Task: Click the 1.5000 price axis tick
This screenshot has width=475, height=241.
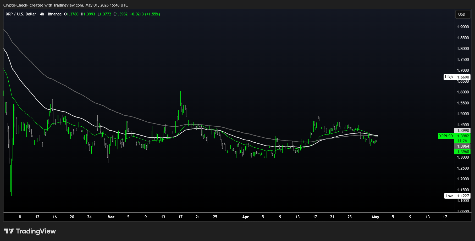Action: pyautogui.click(x=463, y=114)
